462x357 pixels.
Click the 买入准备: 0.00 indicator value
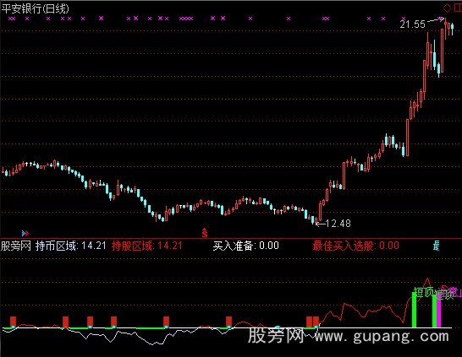click(x=245, y=246)
